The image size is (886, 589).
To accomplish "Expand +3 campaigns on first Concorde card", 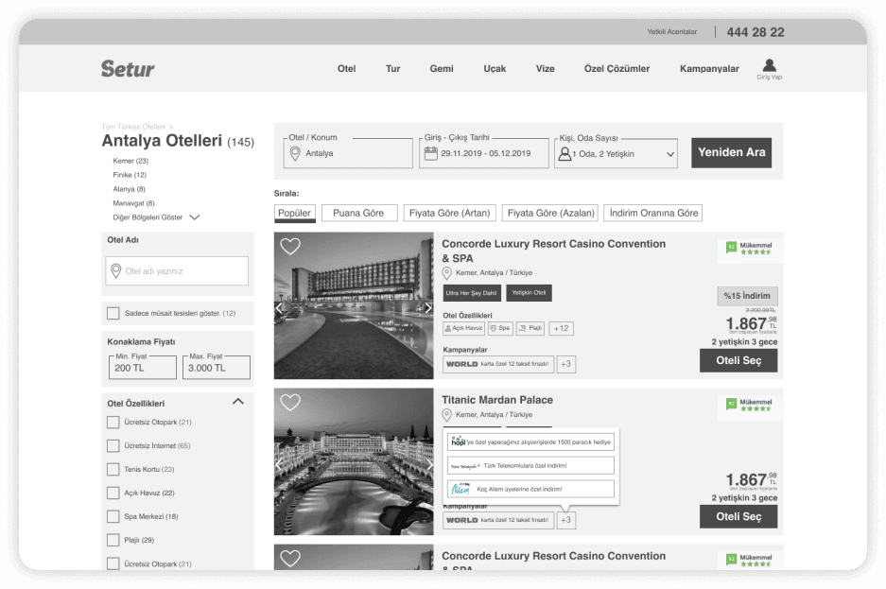I will [566, 364].
